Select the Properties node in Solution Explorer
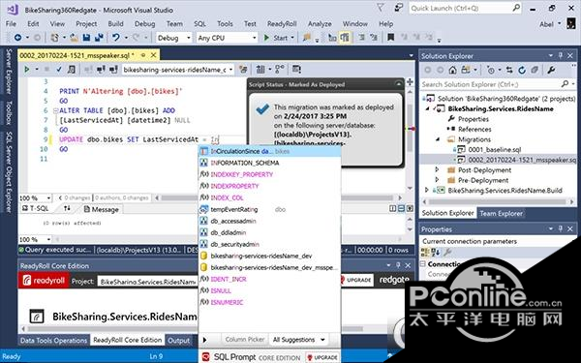This screenshot has height=363, width=581. (x=474, y=119)
